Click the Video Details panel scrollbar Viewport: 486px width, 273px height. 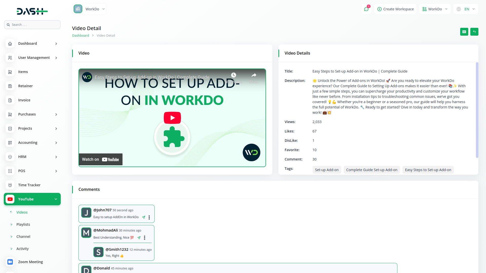point(477,110)
